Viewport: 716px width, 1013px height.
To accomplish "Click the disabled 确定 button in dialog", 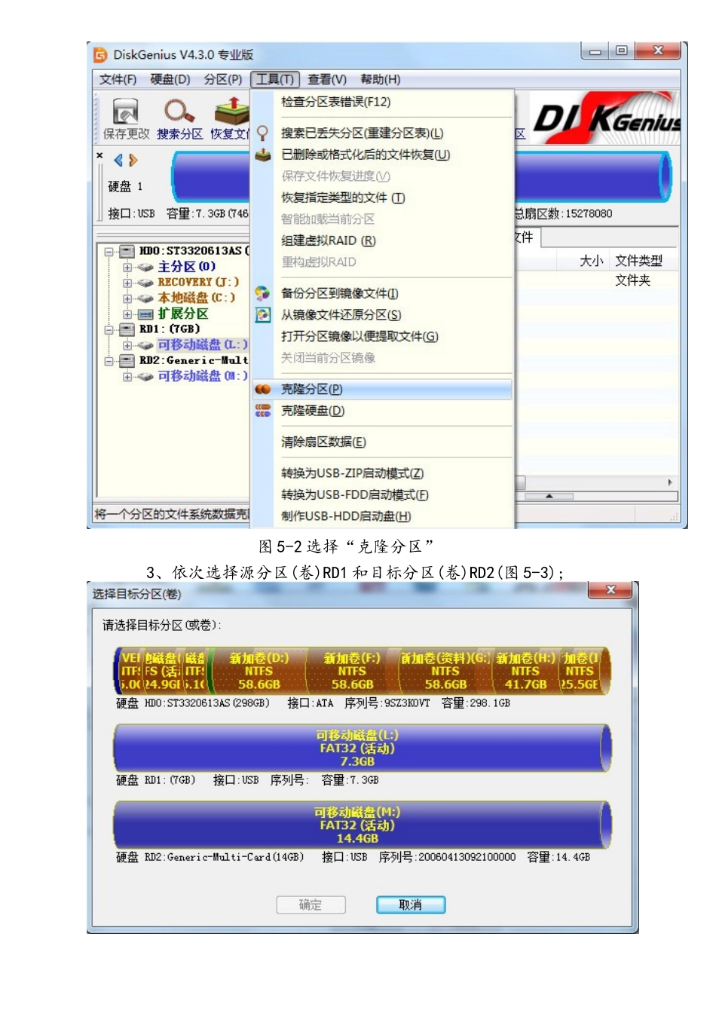I will click(x=311, y=904).
